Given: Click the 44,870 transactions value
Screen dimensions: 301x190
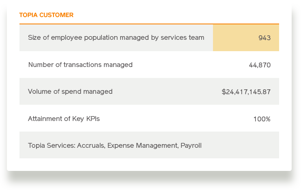Looking at the screenshot, I should [x=260, y=65].
